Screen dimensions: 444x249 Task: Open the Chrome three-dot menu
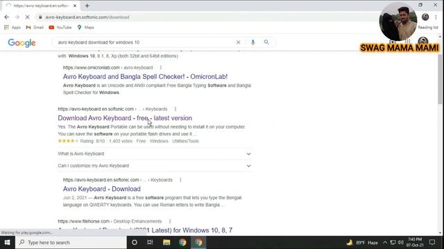pos(436,17)
